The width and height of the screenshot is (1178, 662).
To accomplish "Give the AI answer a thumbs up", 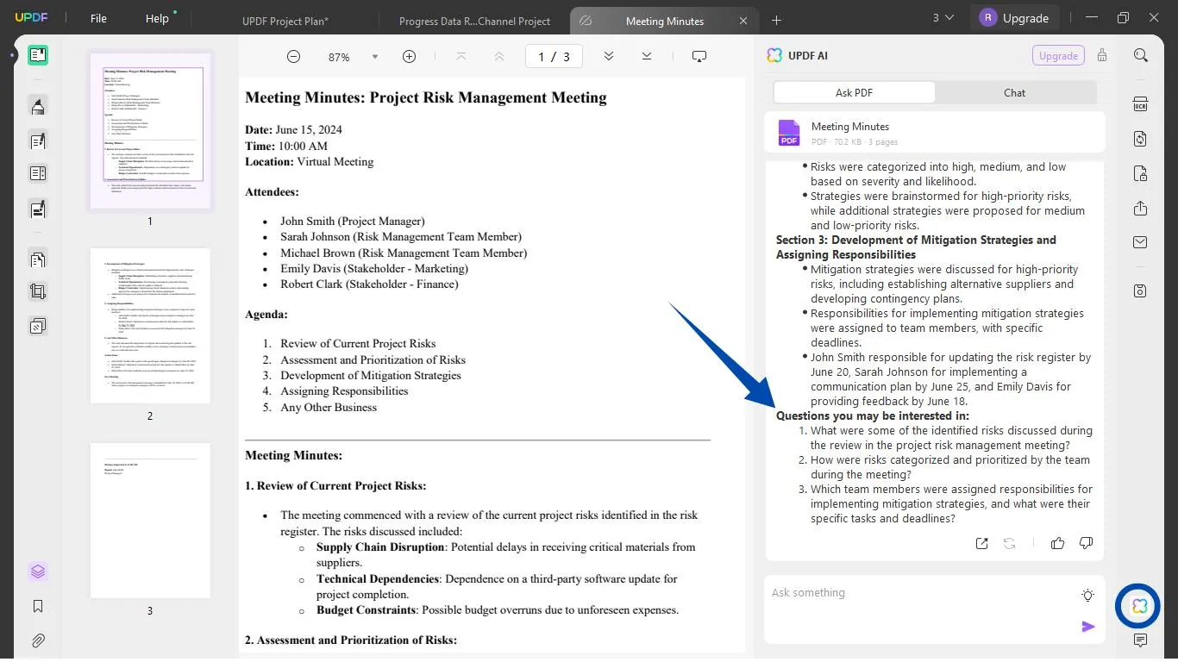I will coord(1057,543).
